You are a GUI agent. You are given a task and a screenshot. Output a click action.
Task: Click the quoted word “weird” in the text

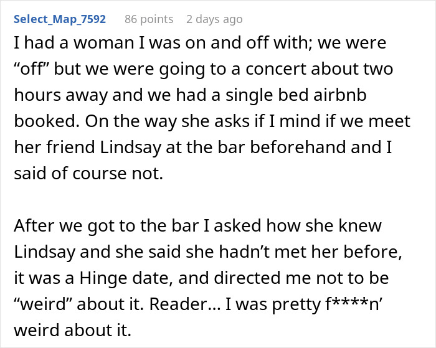click(x=45, y=303)
